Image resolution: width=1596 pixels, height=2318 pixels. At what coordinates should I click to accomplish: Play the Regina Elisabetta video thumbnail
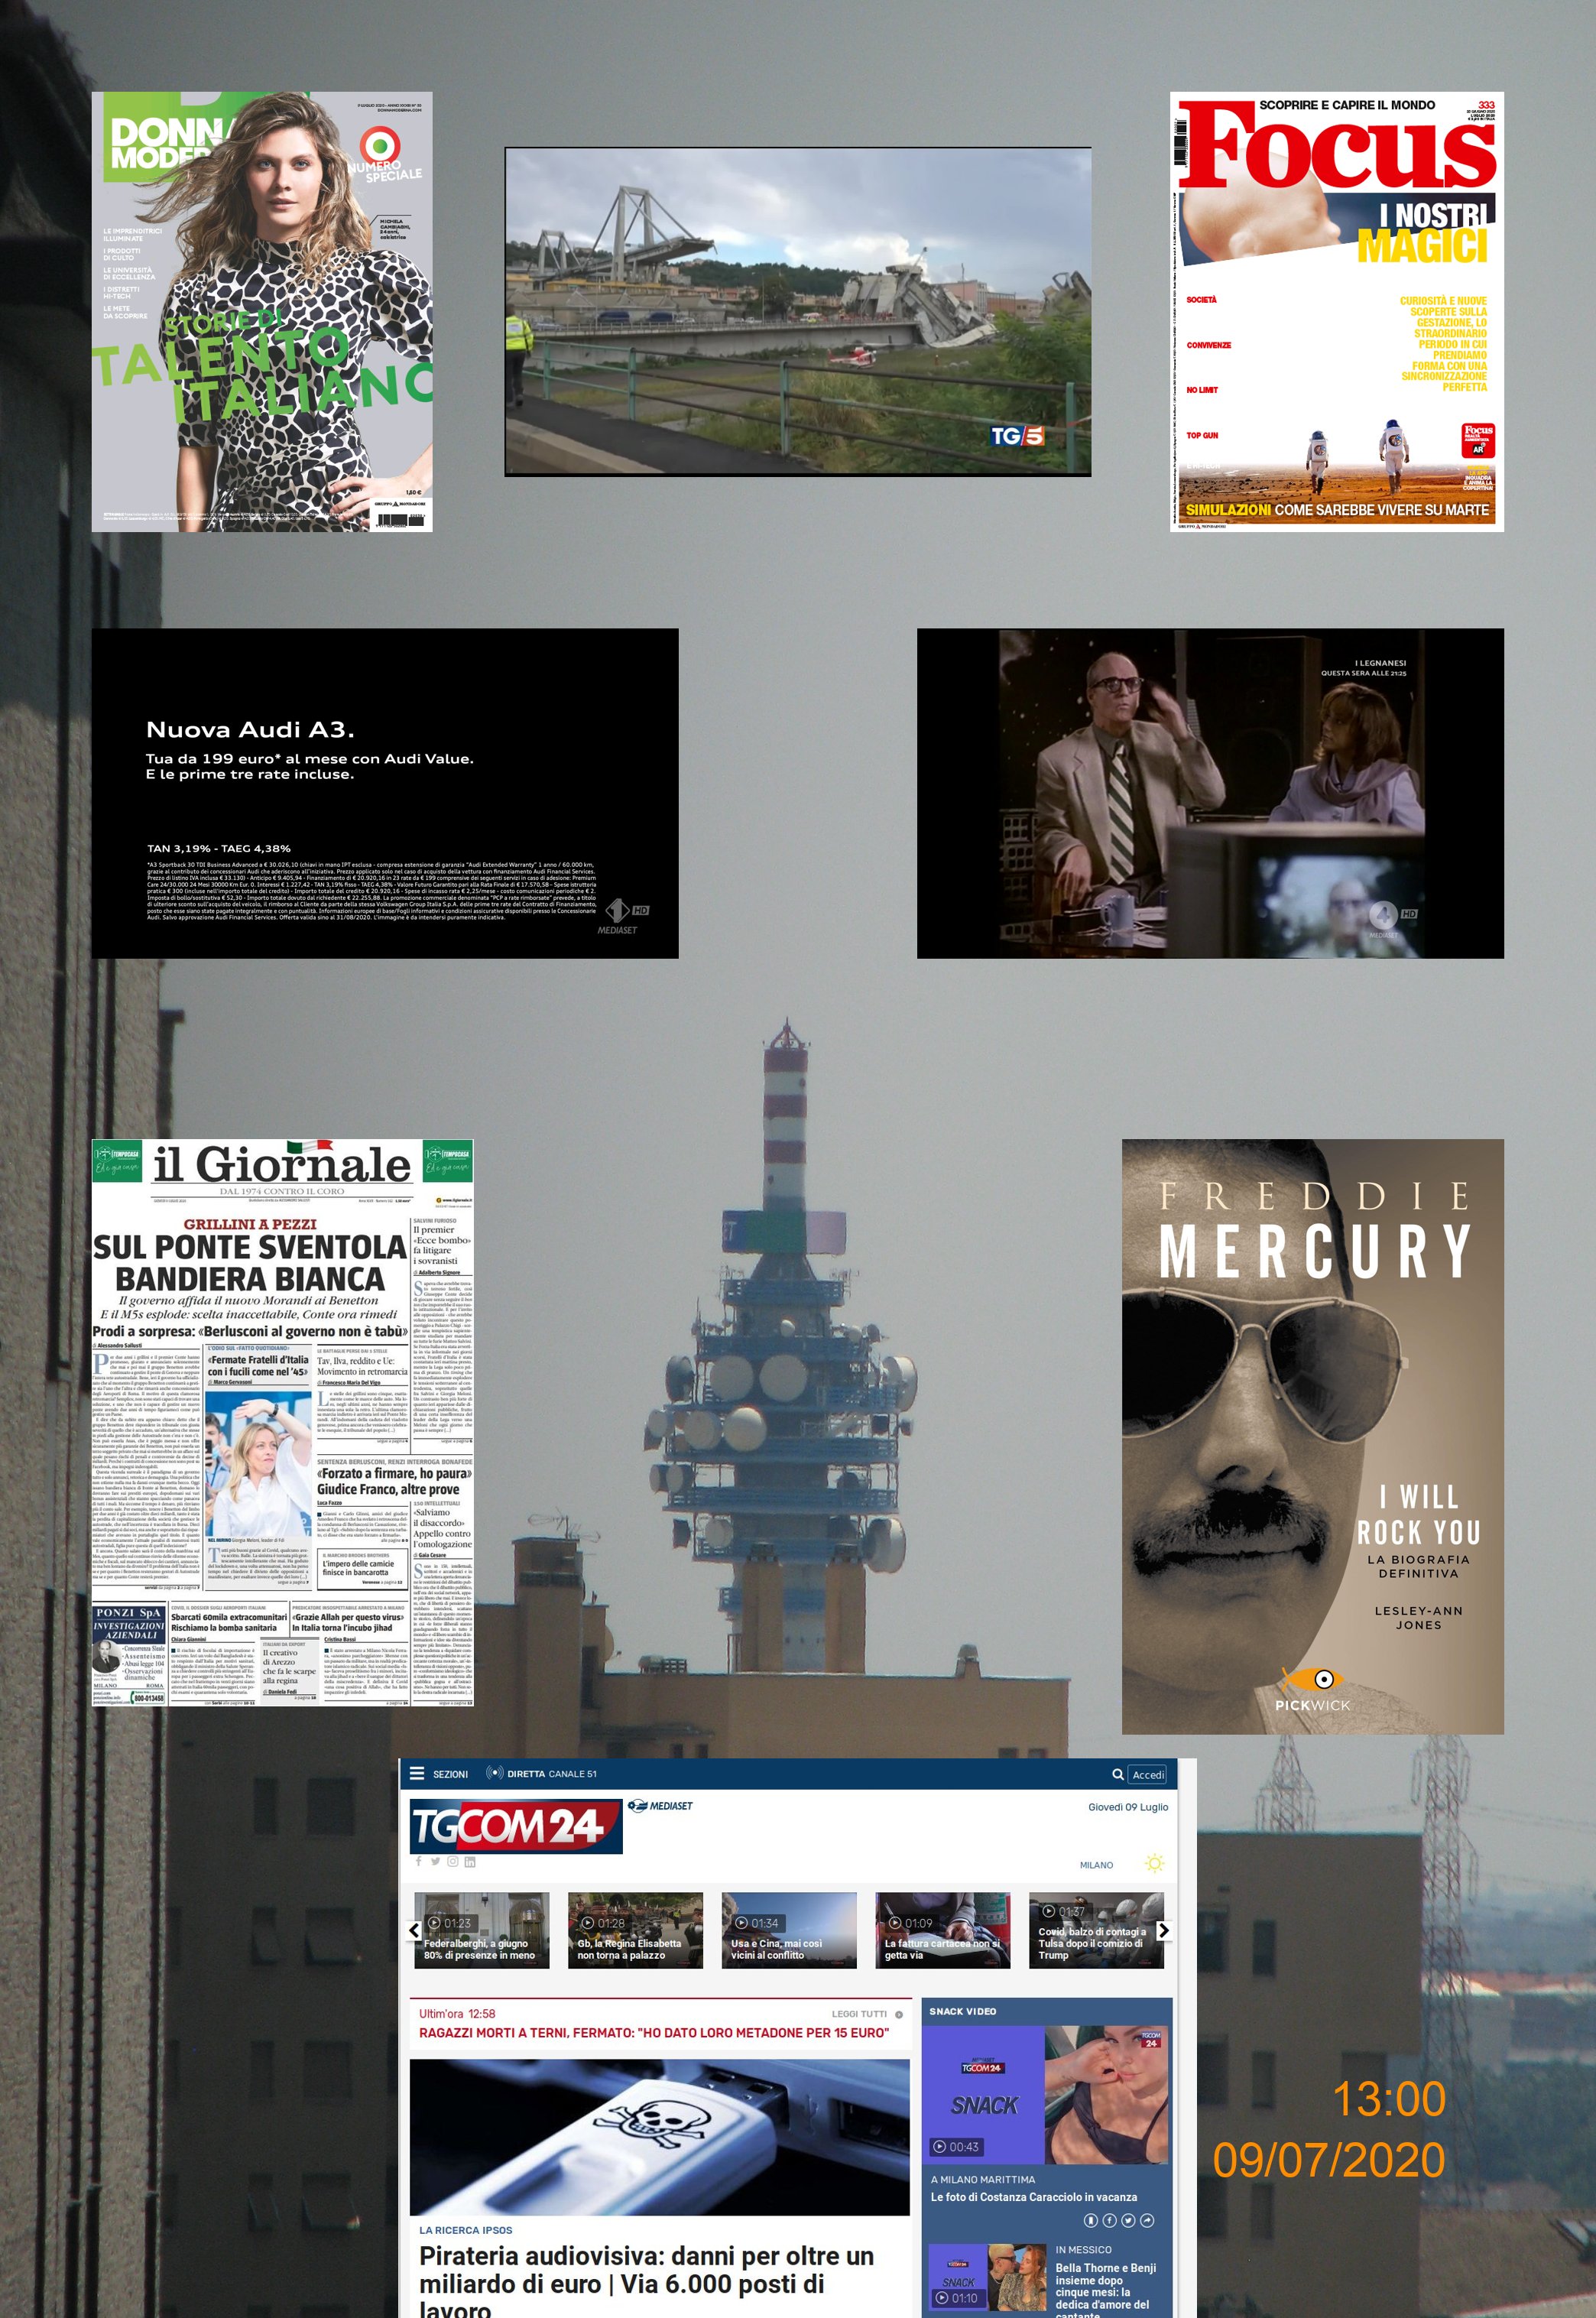[x=635, y=1930]
